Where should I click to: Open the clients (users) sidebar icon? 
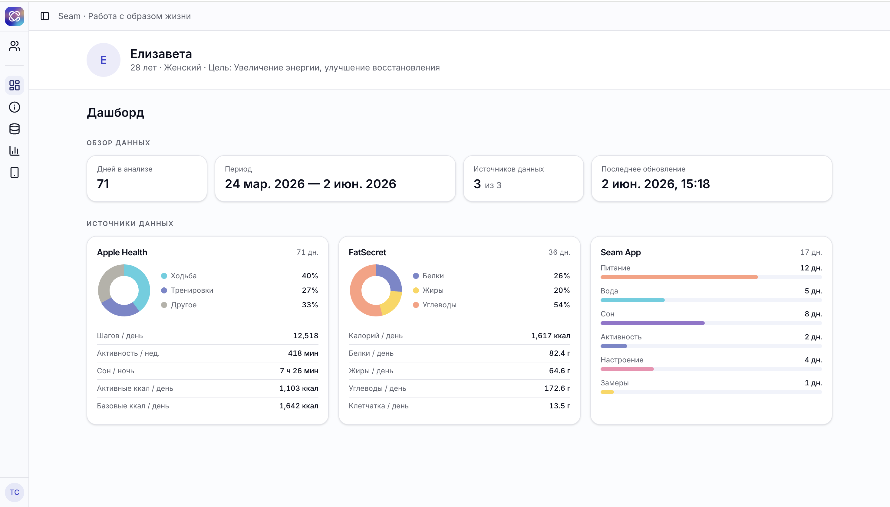(x=14, y=46)
